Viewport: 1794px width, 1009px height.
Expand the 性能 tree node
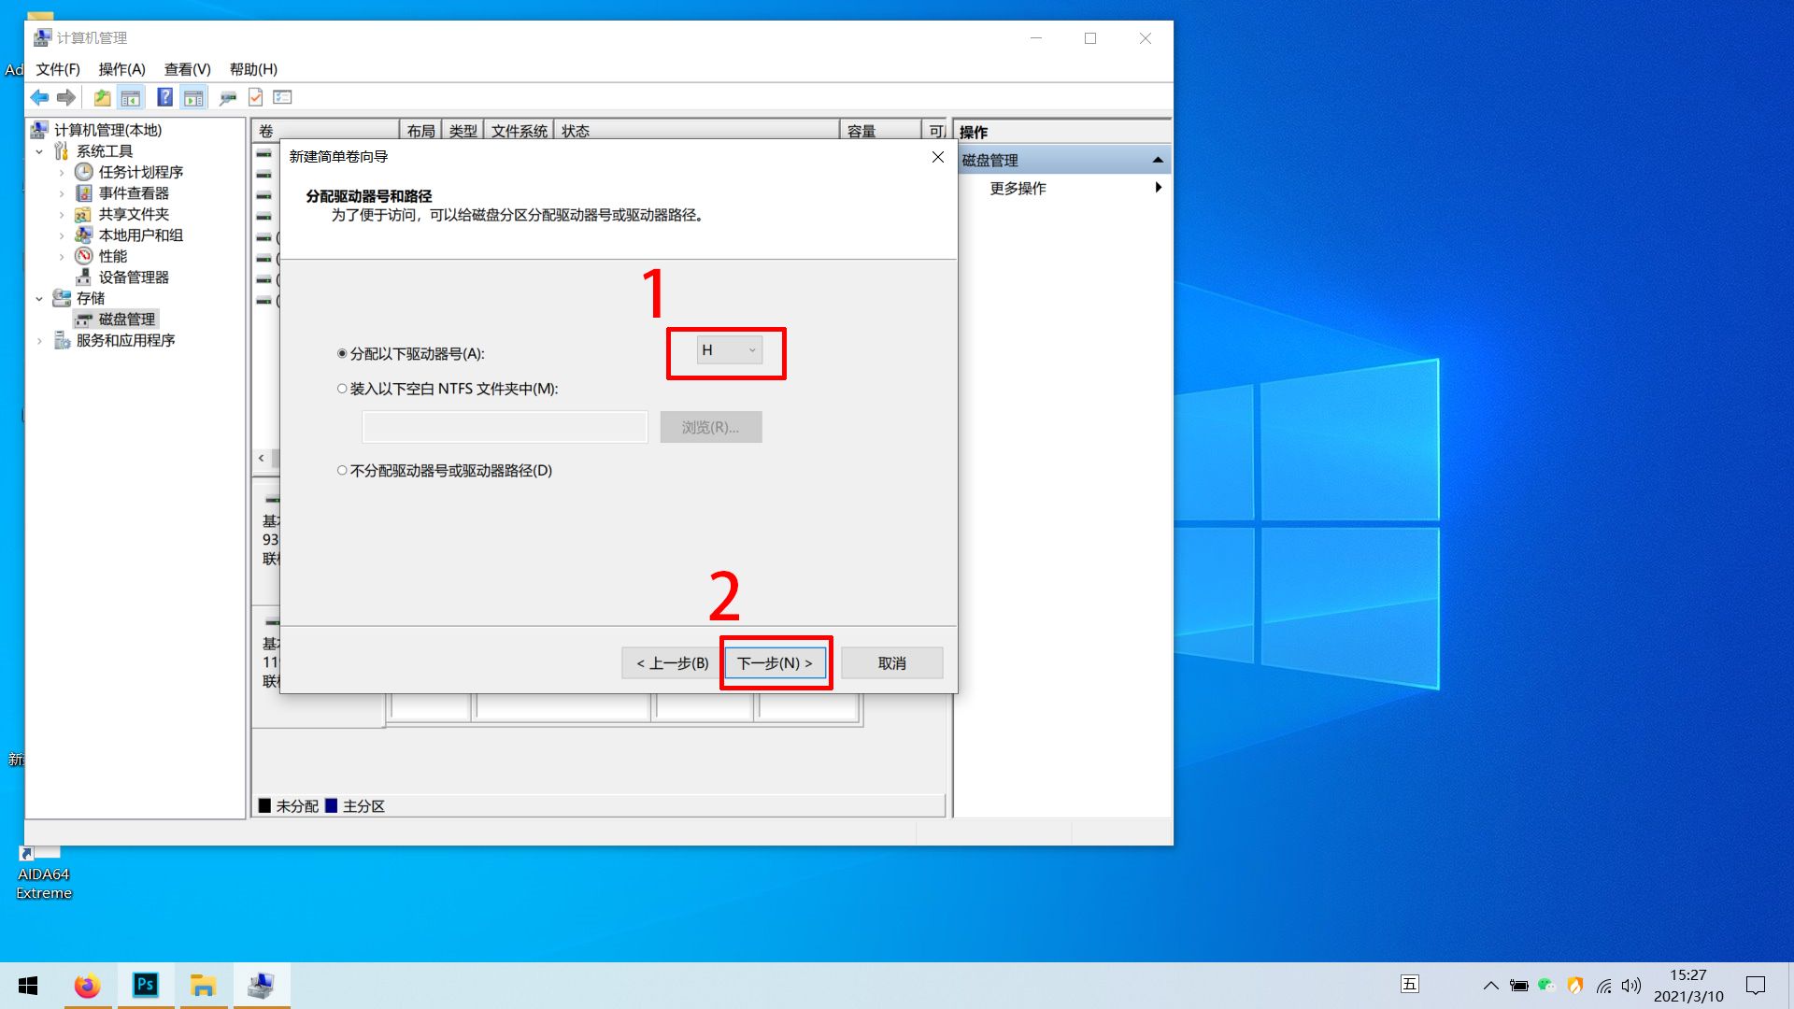(62, 257)
